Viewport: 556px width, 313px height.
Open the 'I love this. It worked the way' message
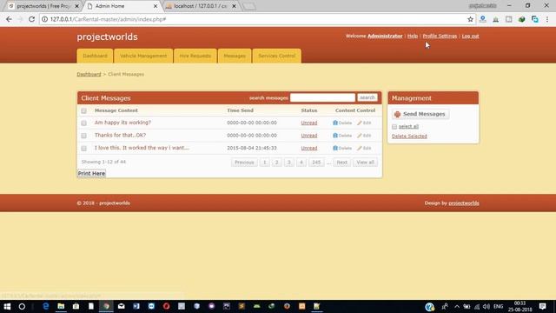(x=142, y=148)
